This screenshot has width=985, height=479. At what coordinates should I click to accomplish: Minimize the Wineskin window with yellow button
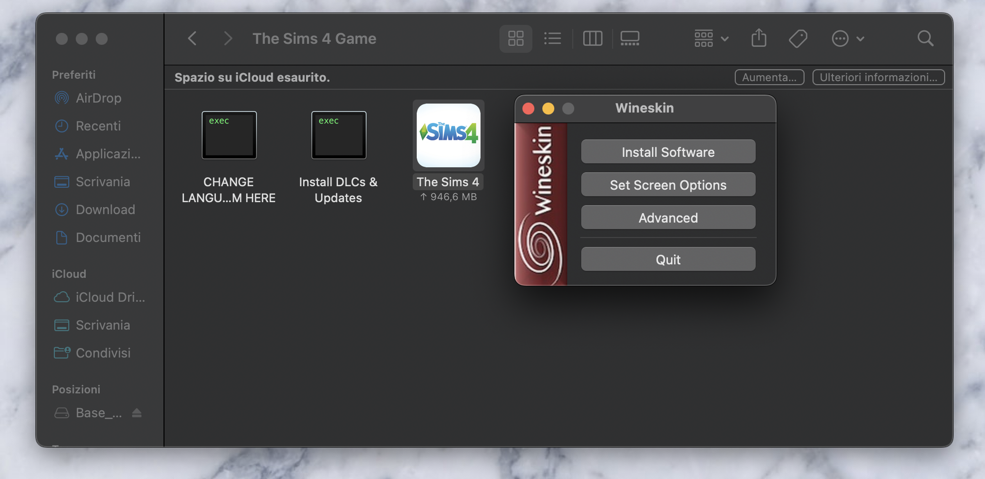click(x=548, y=108)
